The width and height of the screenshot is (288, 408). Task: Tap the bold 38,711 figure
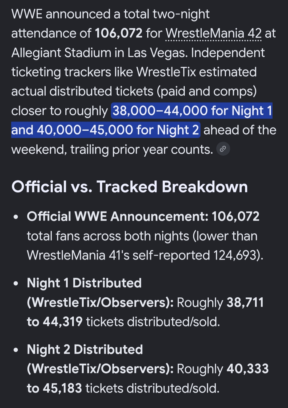pos(245,302)
